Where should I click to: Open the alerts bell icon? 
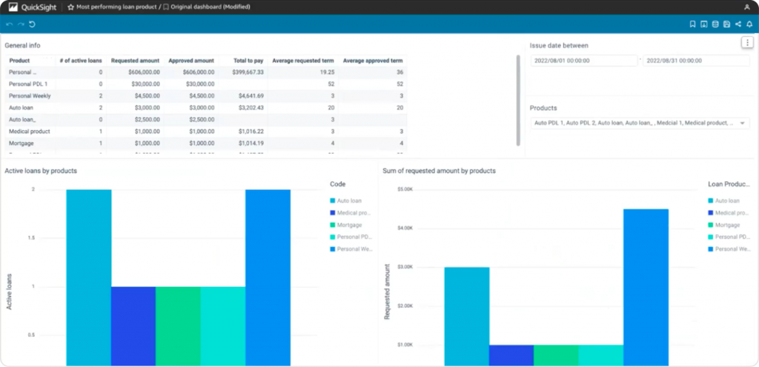(x=749, y=24)
